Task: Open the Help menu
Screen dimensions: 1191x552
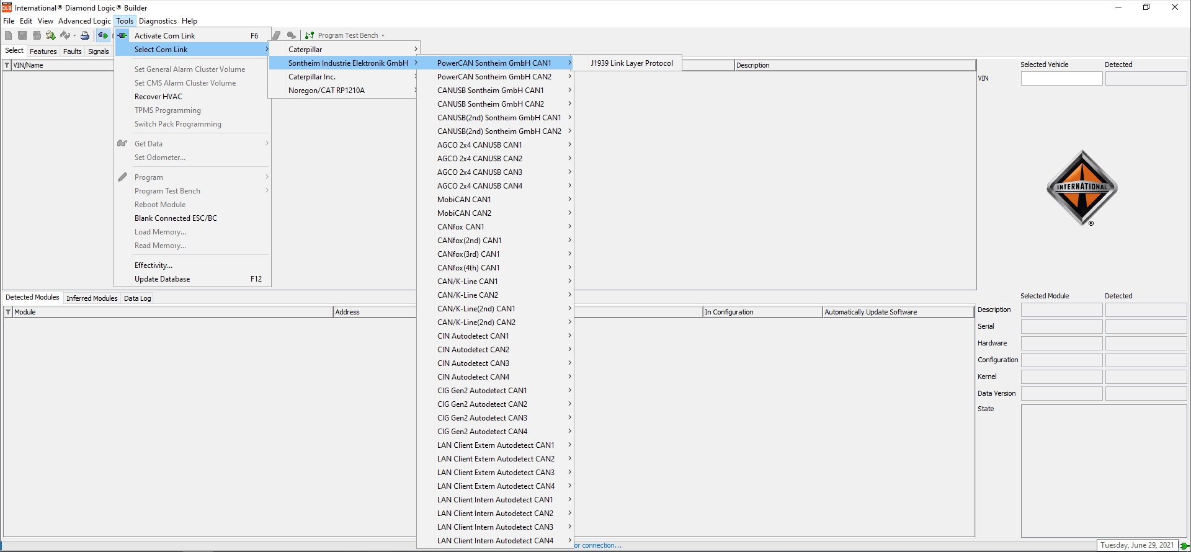Action: [x=189, y=21]
